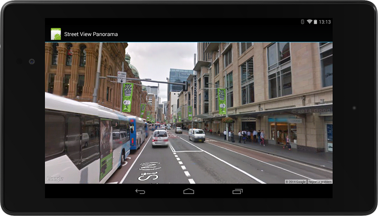
Task: Tap the Wi-Fi status icon
Action: coord(309,22)
